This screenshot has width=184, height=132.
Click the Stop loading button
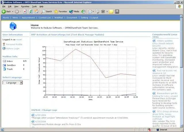(25, 11)
